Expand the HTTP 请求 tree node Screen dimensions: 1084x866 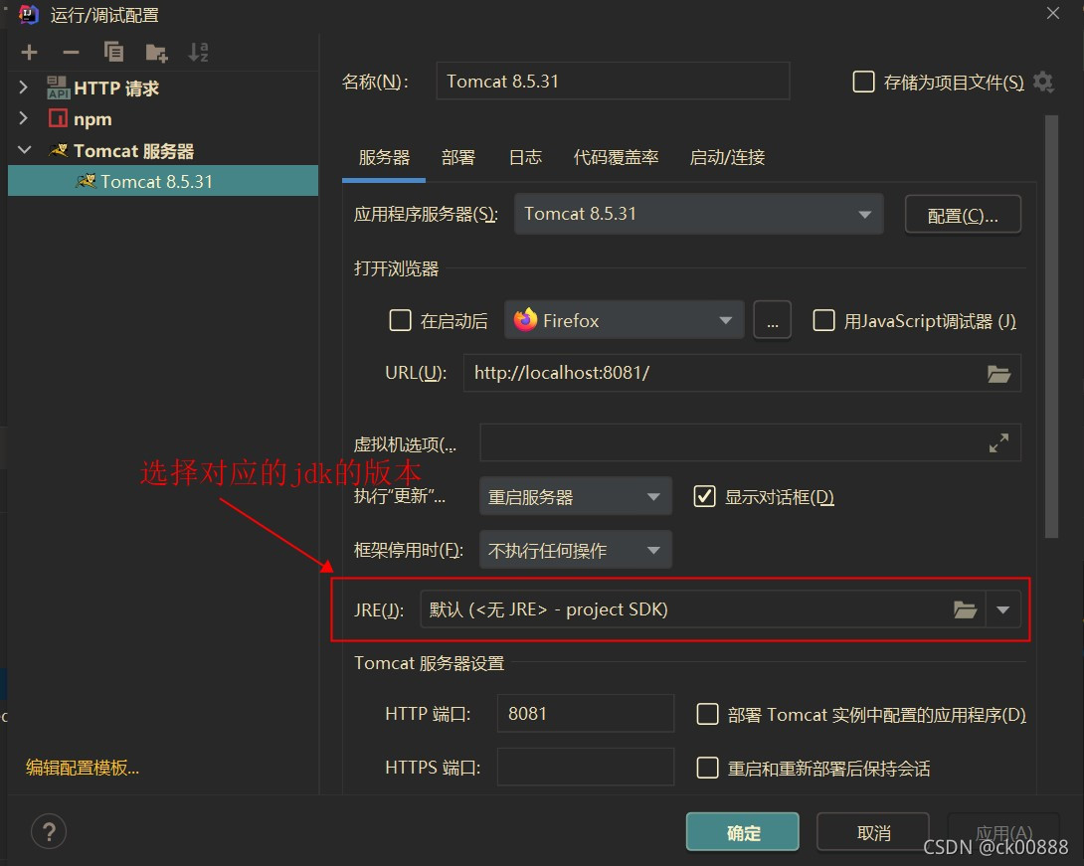pyautogui.click(x=24, y=87)
